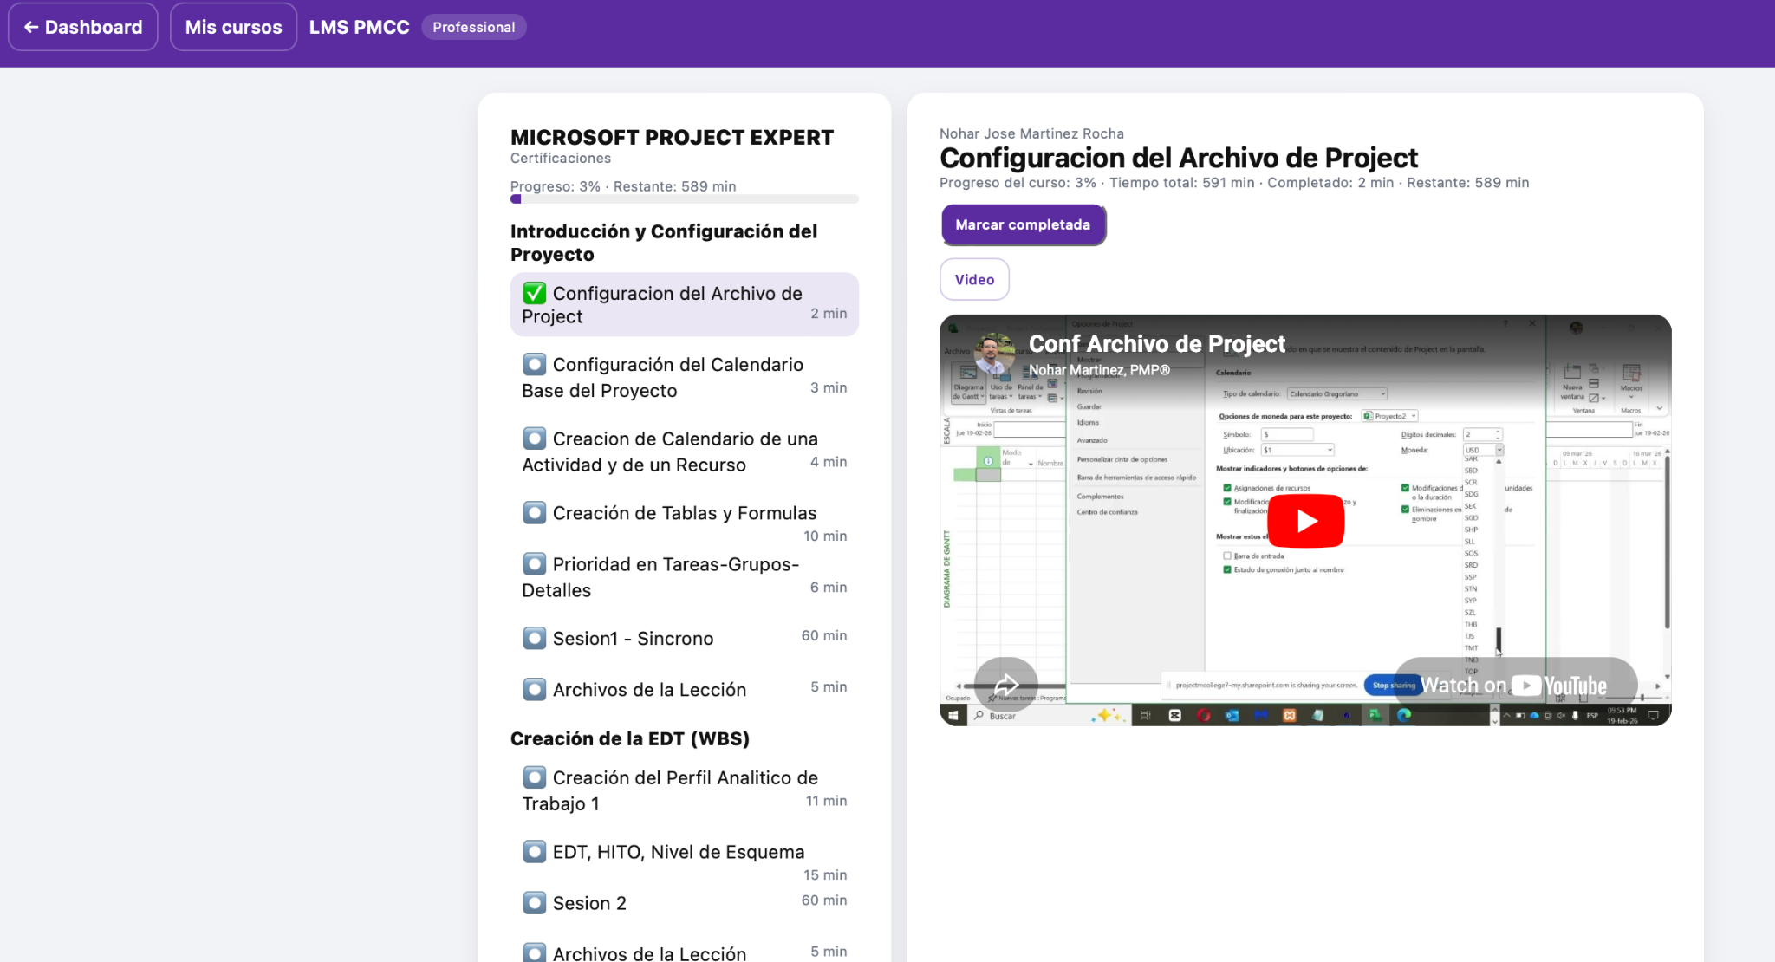
Task: Click the 60 min duration of Sesion1 - Sincrono
Action: [824, 635]
